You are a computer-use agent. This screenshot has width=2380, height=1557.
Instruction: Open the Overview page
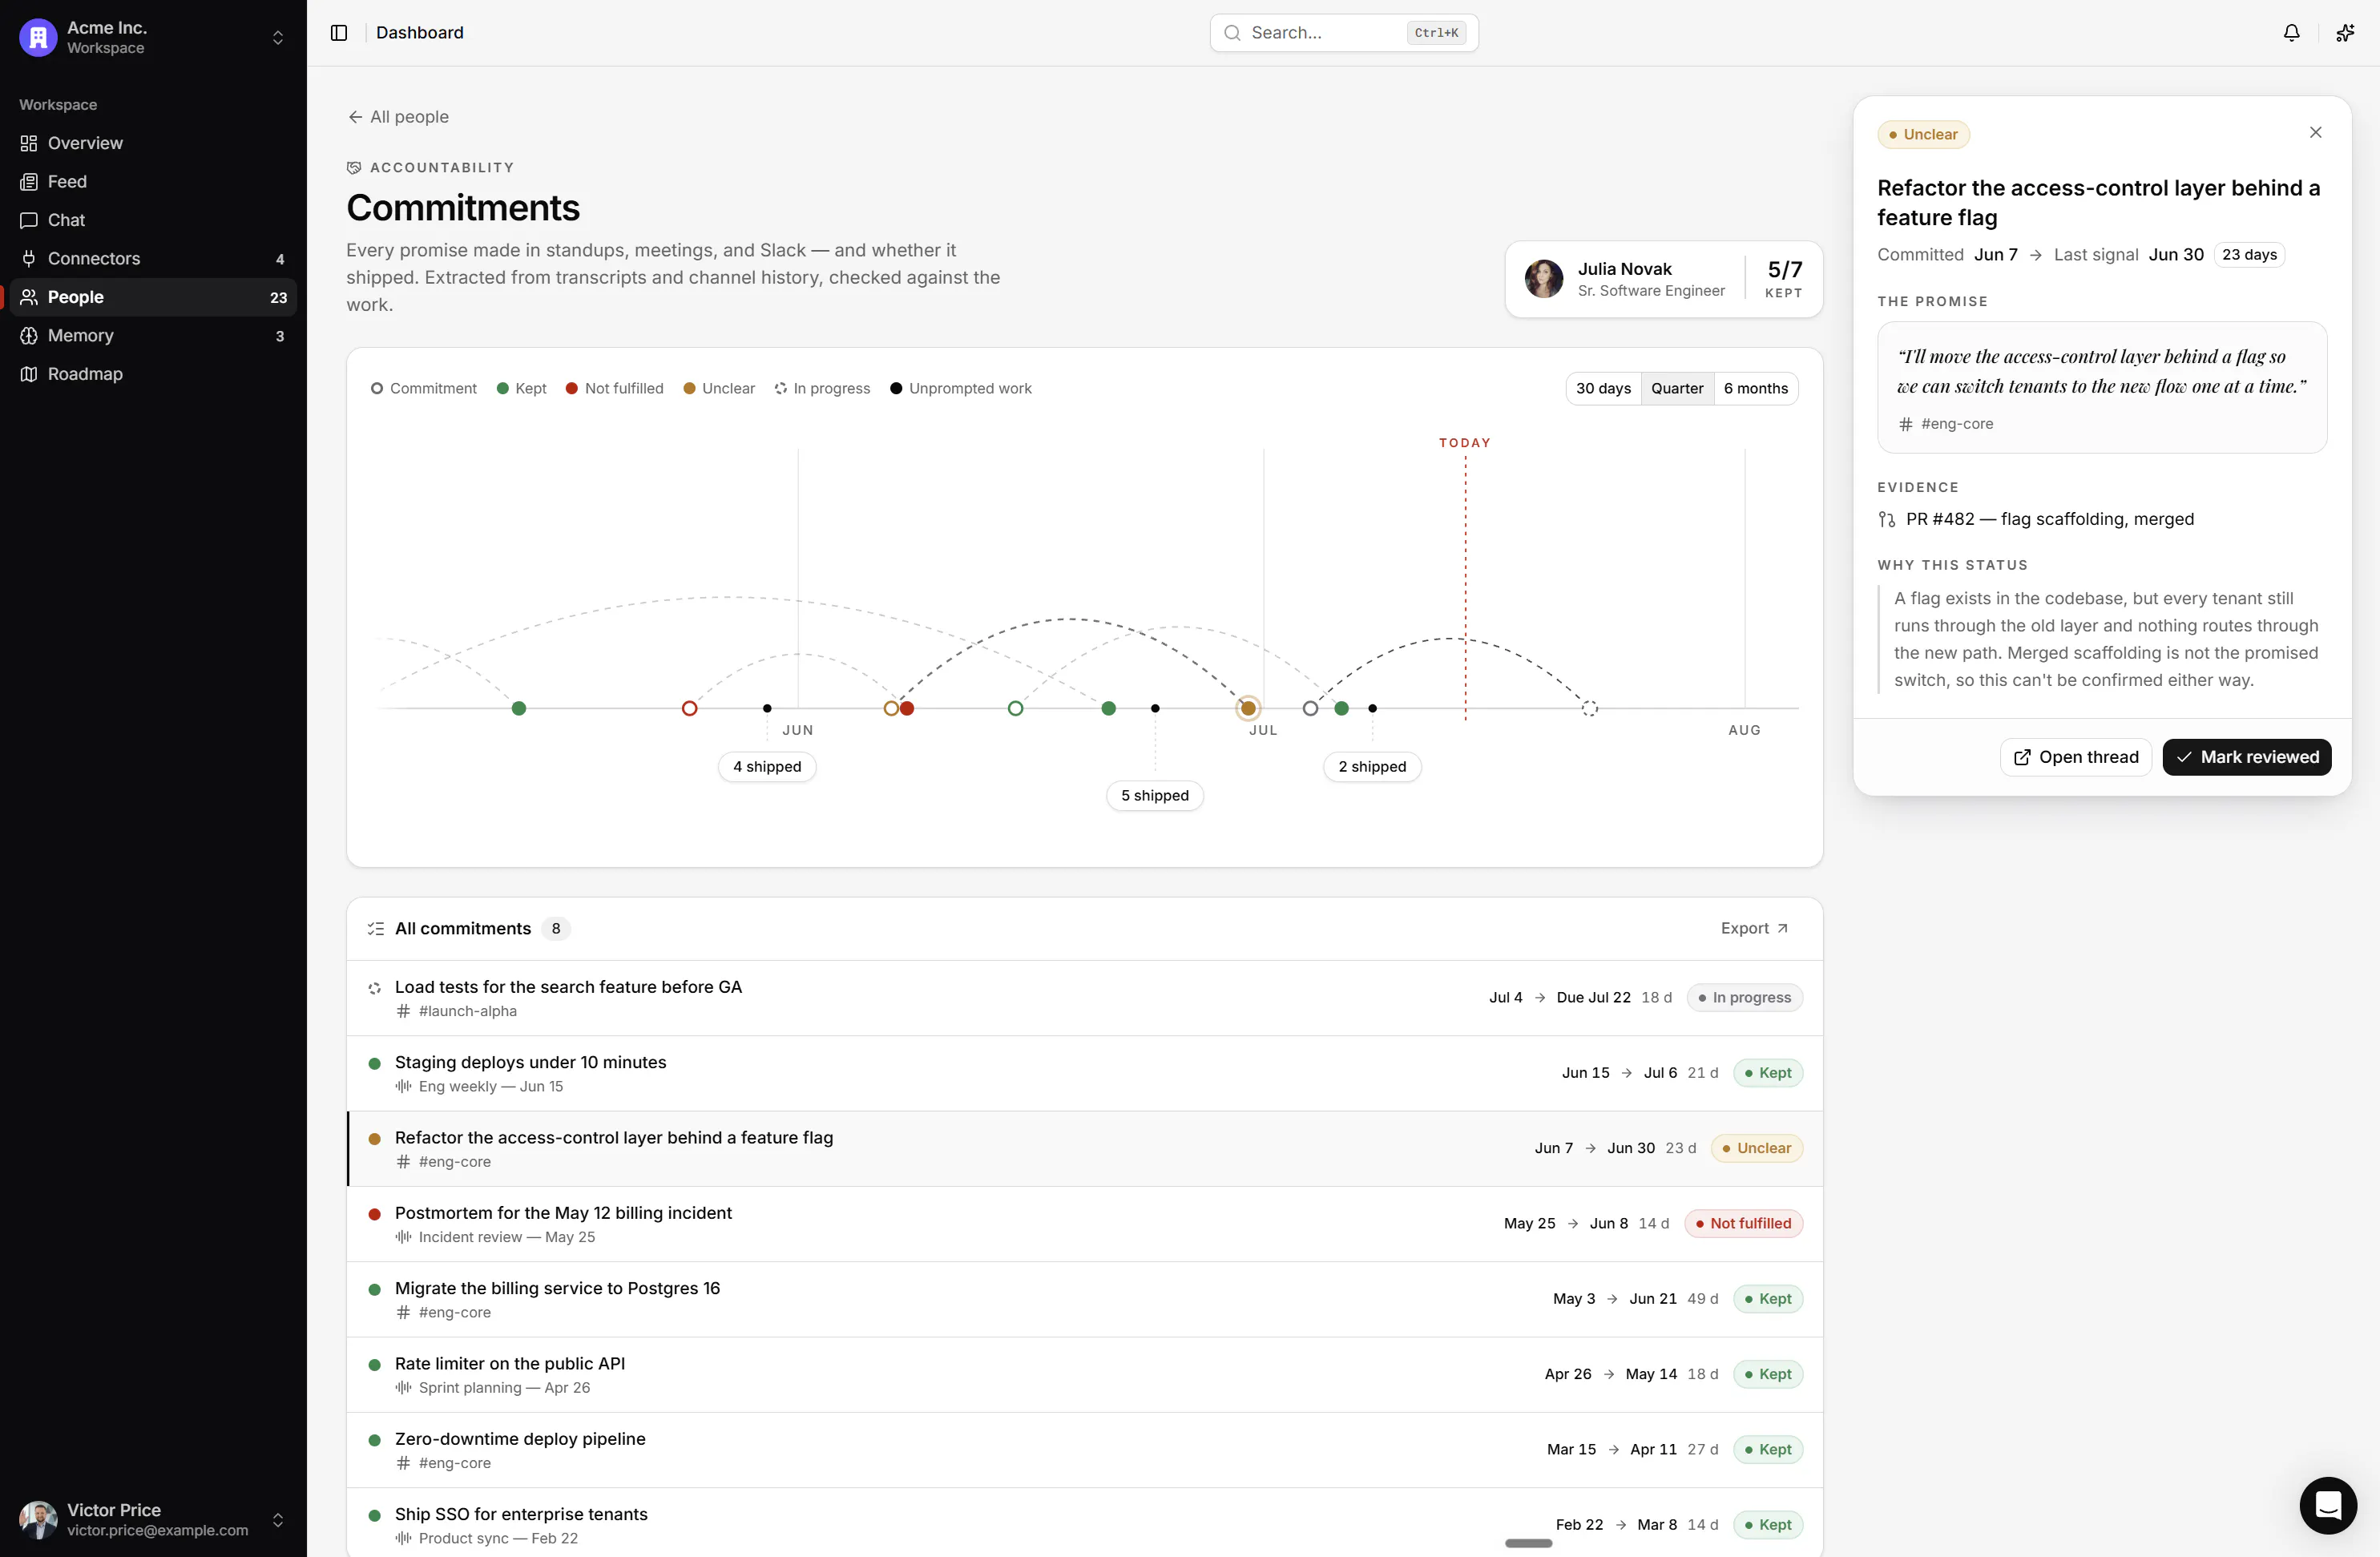pyautogui.click(x=153, y=143)
